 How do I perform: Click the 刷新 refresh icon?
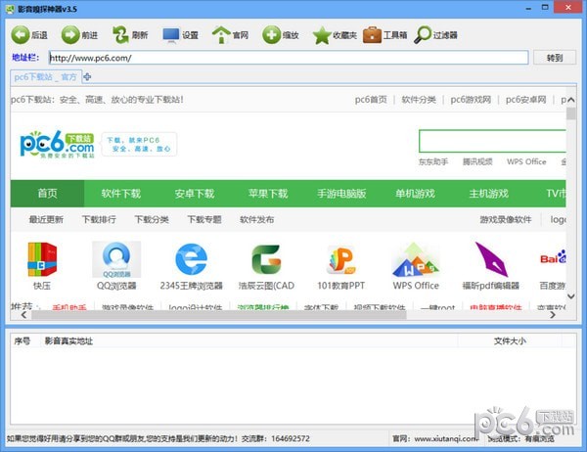120,35
